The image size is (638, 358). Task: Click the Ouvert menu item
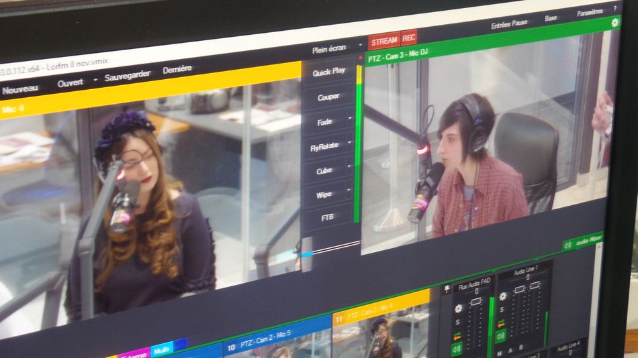click(x=70, y=83)
